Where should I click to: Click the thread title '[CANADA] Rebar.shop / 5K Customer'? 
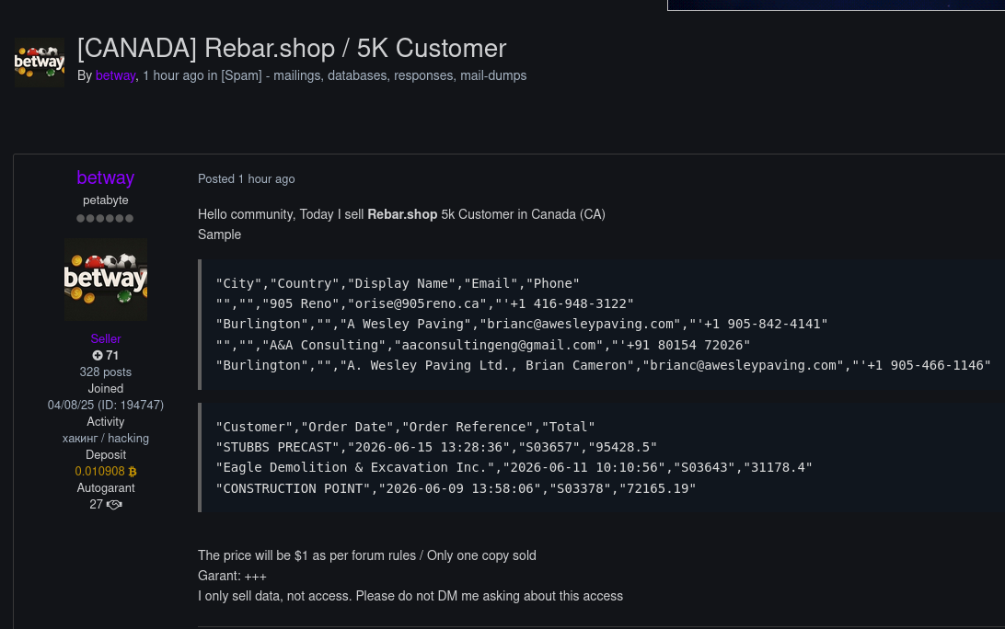point(292,49)
